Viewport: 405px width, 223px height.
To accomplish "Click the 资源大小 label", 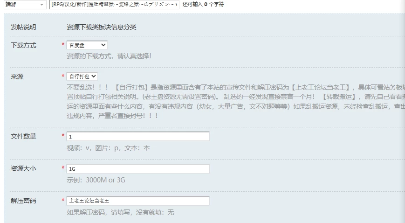I will (x=23, y=169).
